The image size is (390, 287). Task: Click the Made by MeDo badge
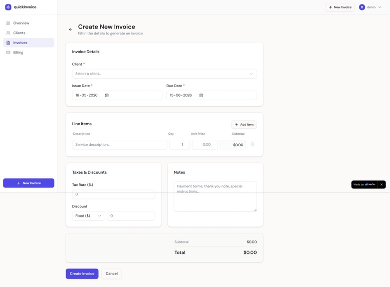point(364,185)
